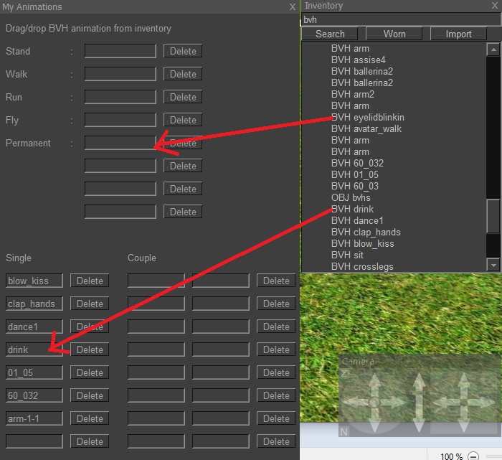Delete the clap_hands single animation
The width and height of the screenshot is (502, 460).
tap(90, 304)
